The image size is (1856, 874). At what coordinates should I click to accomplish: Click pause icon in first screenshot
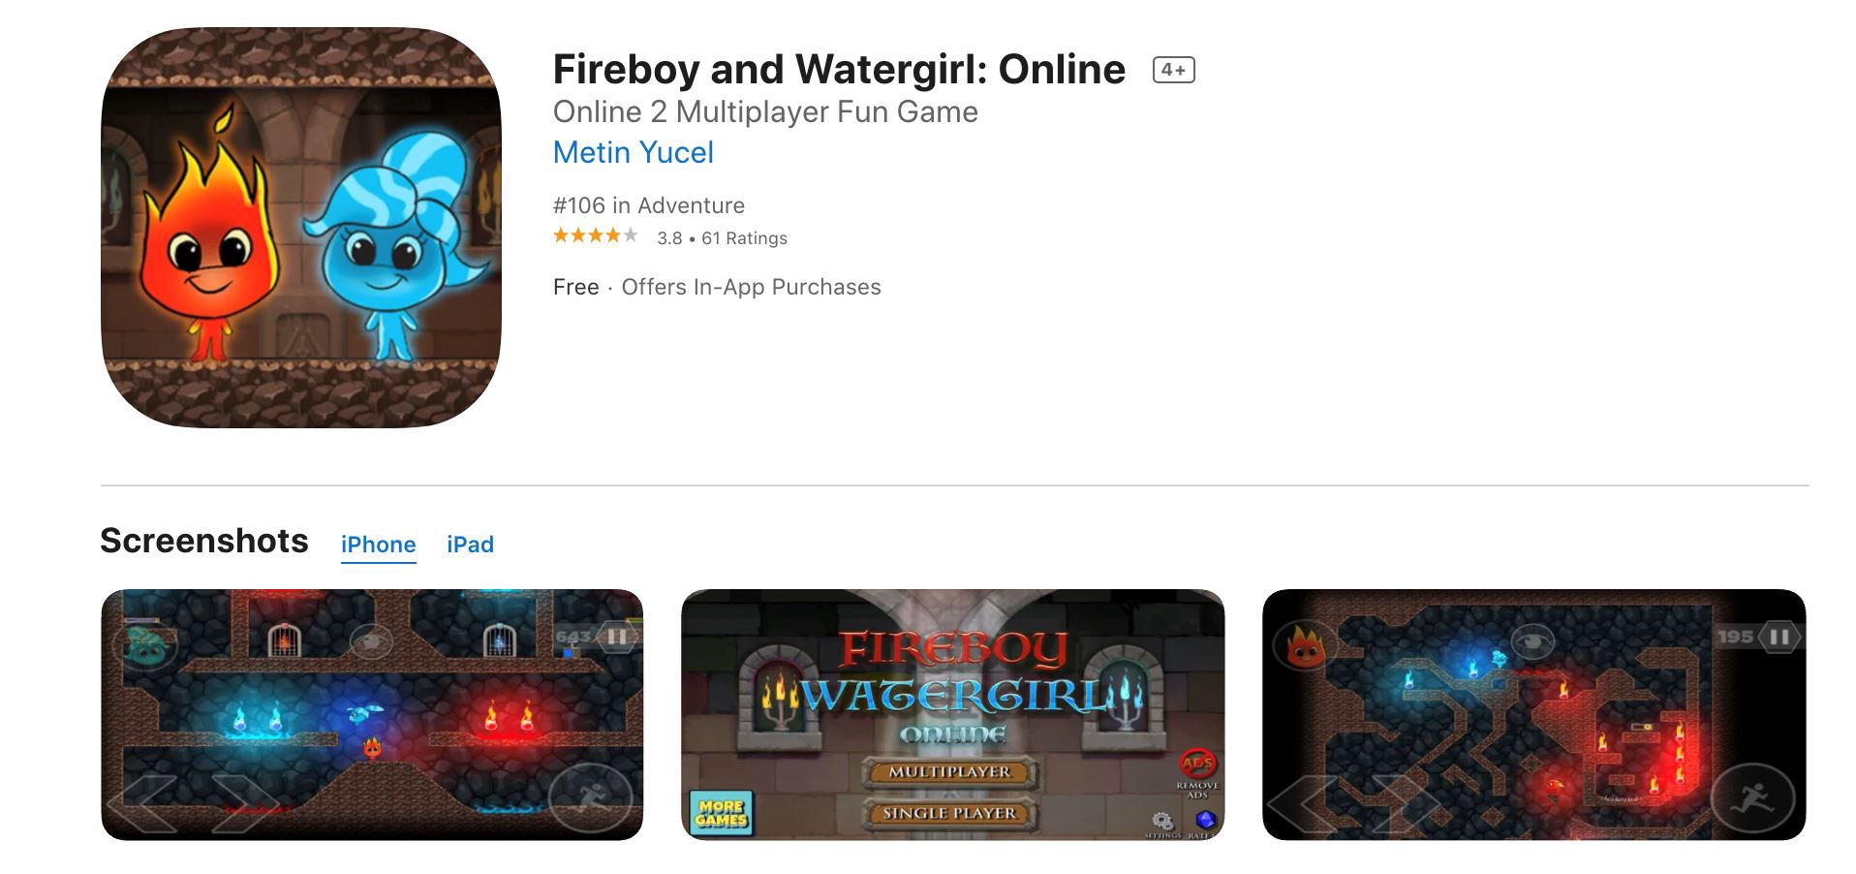click(616, 638)
